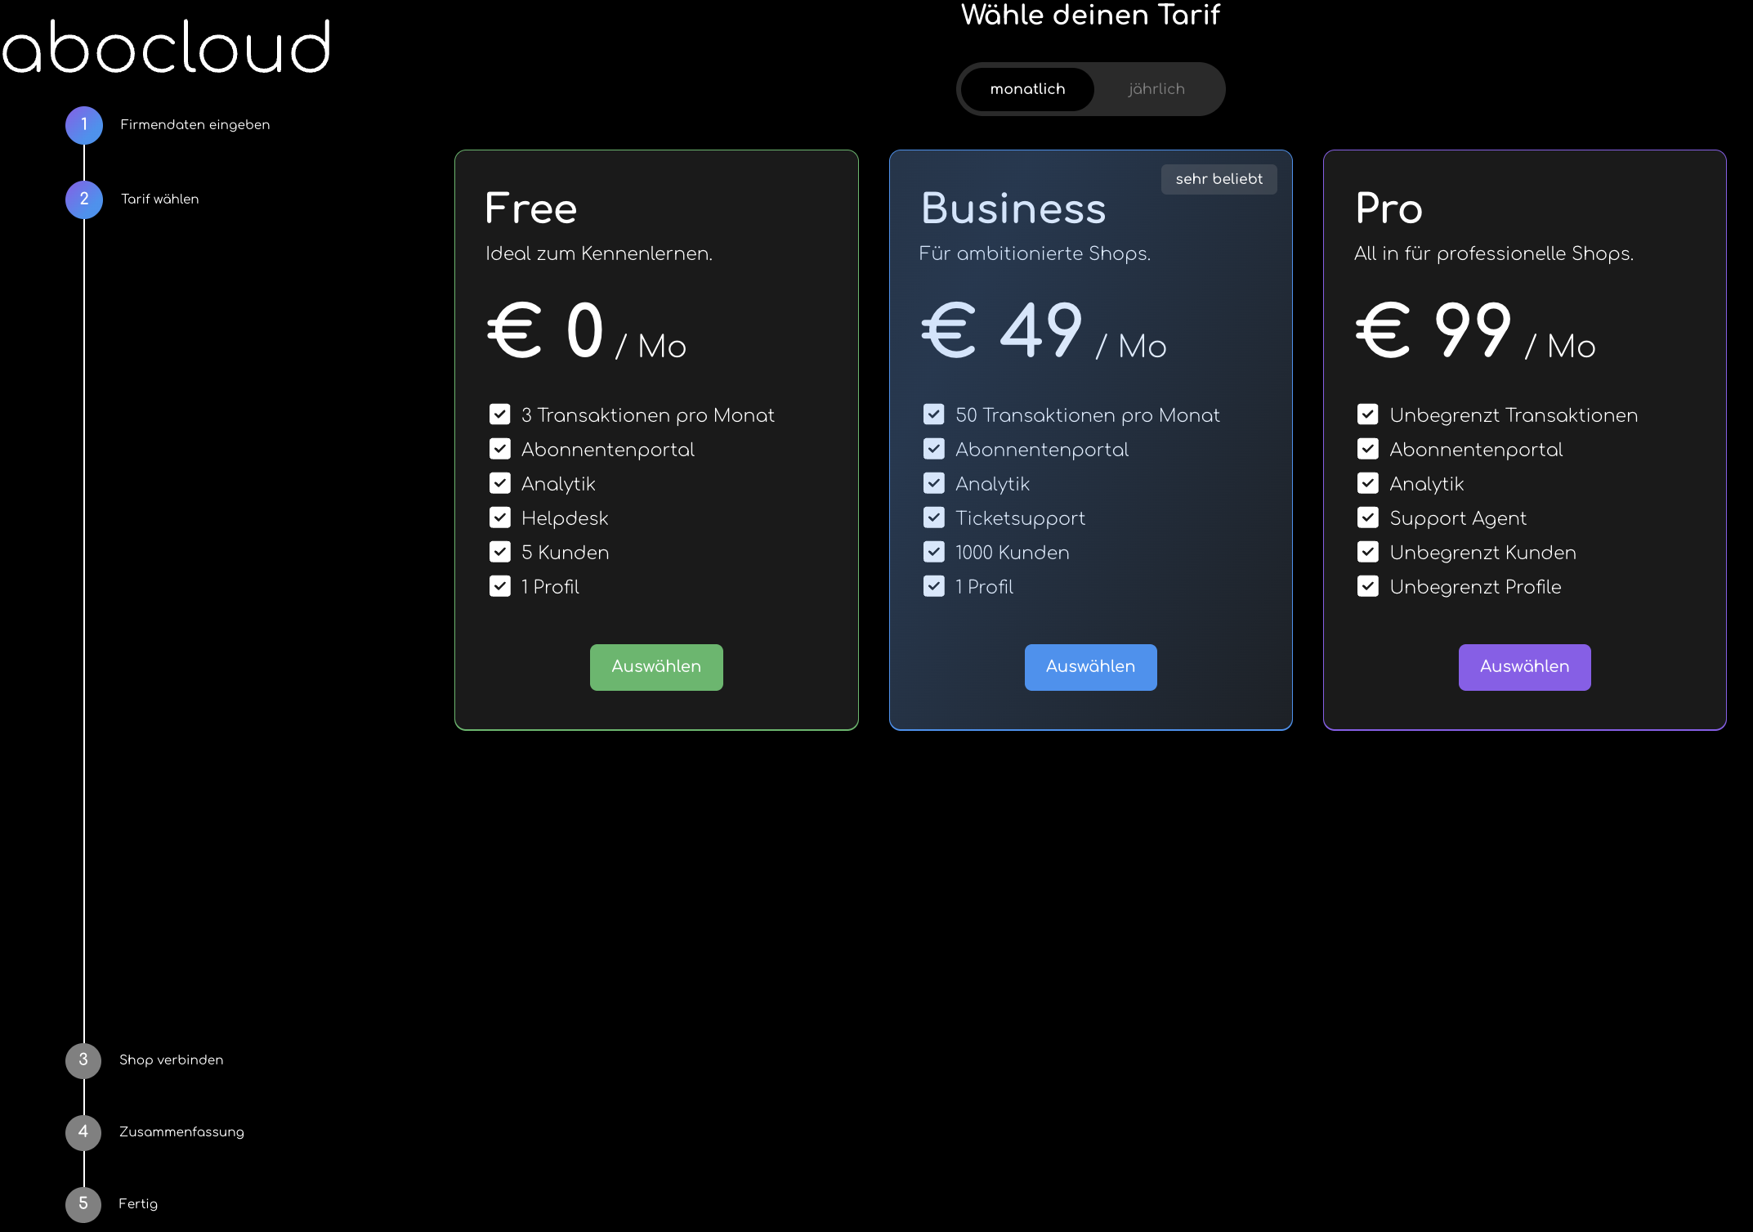1753x1232 pixels.
Task: Click step 5 circle Fertig
Action: pyautogui.click(x=83, y=1204)
